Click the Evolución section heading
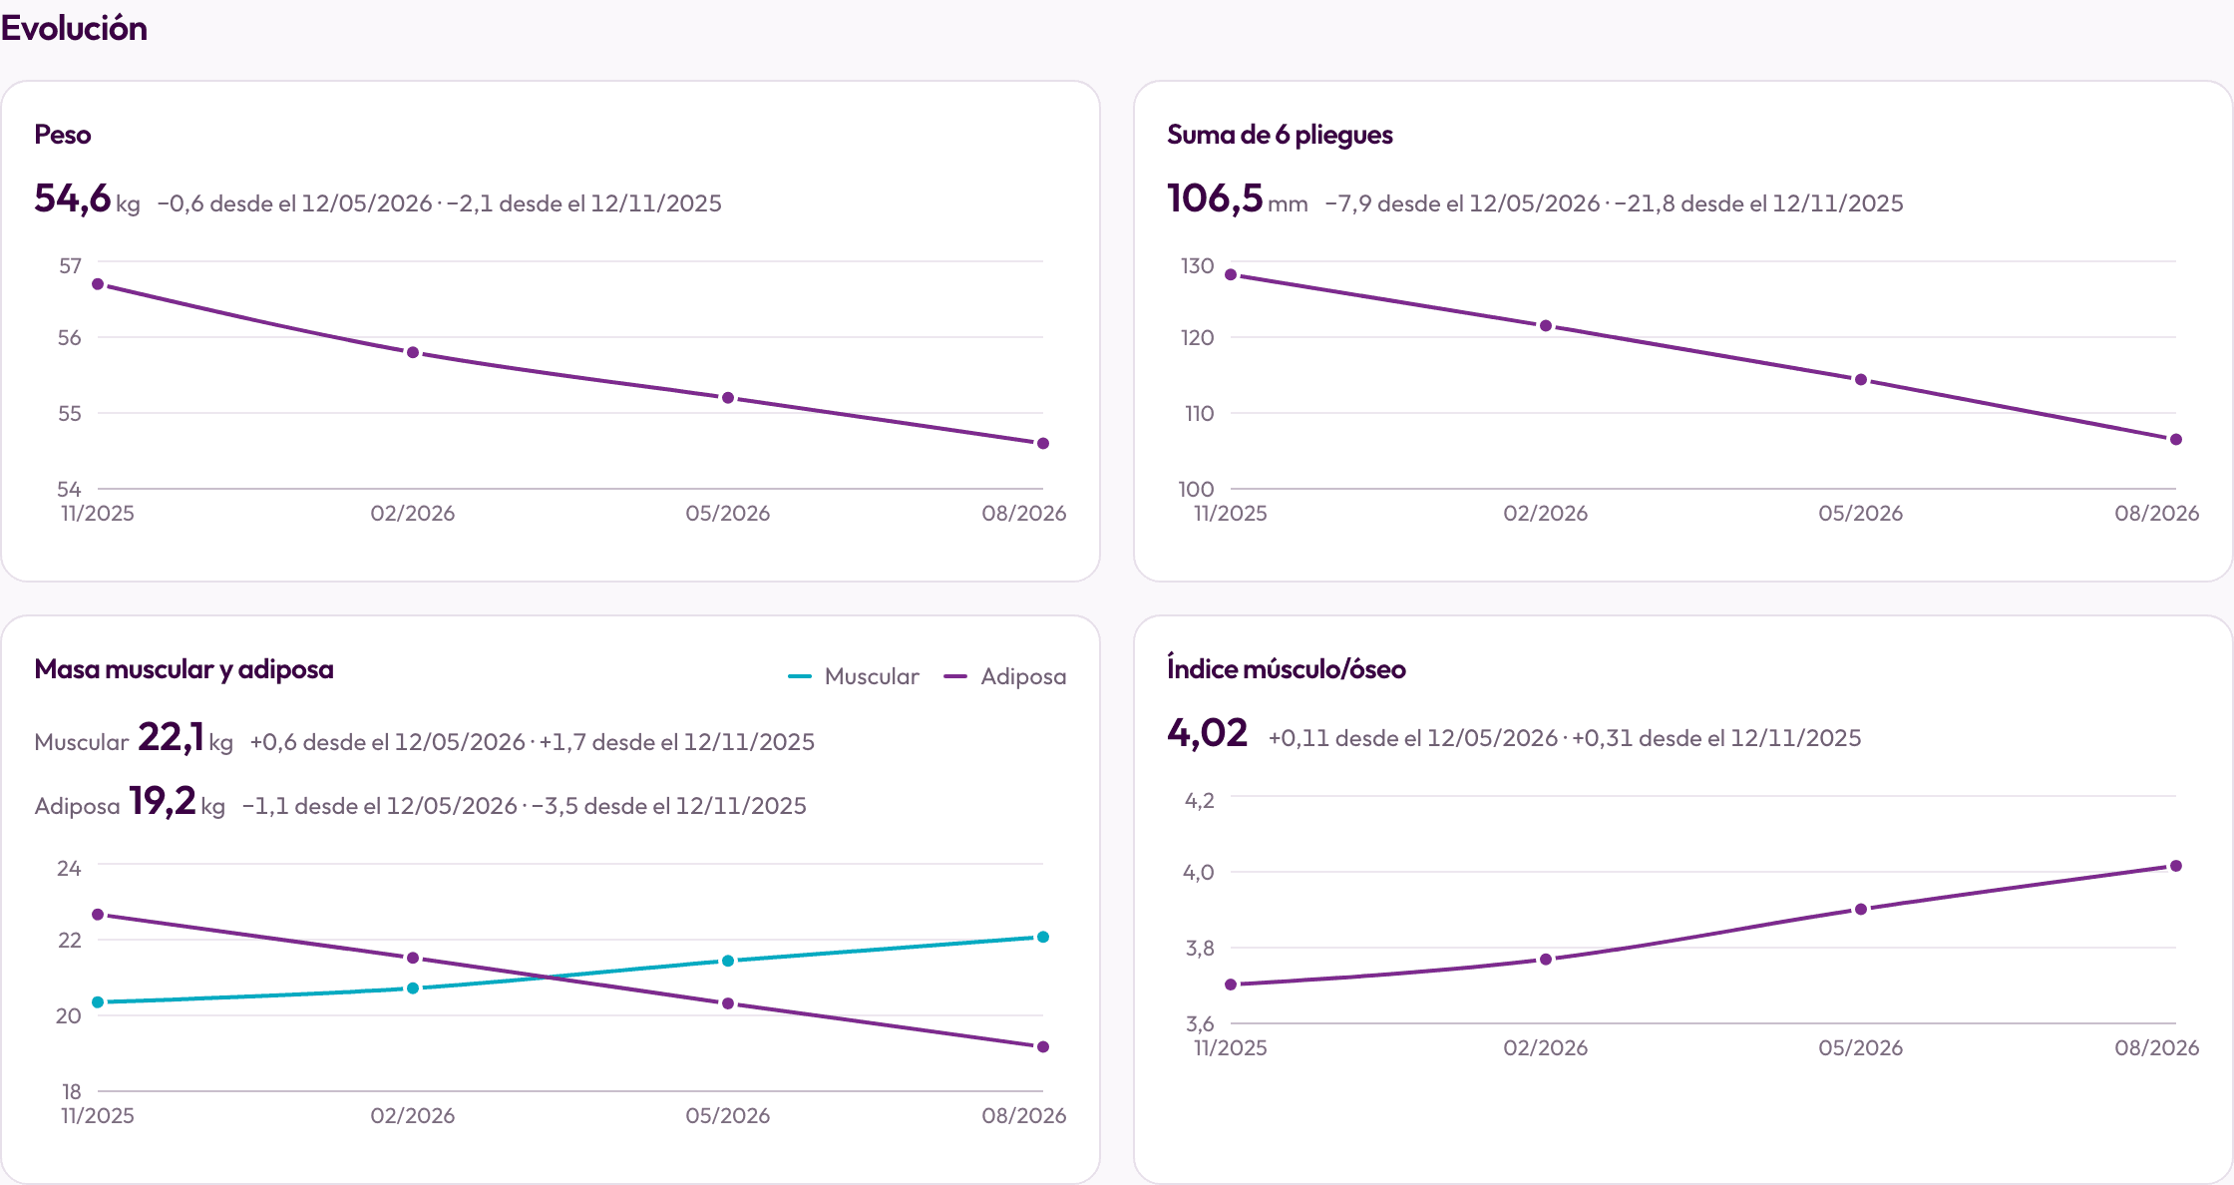Screen dimensions: 2234x1185 (74, 28)
